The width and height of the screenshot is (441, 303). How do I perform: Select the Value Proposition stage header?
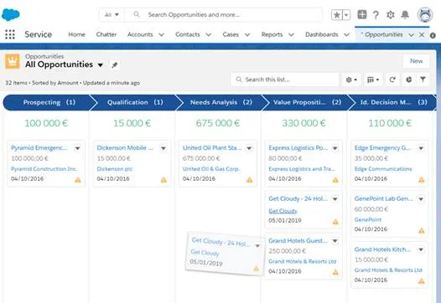coord(307,102)
